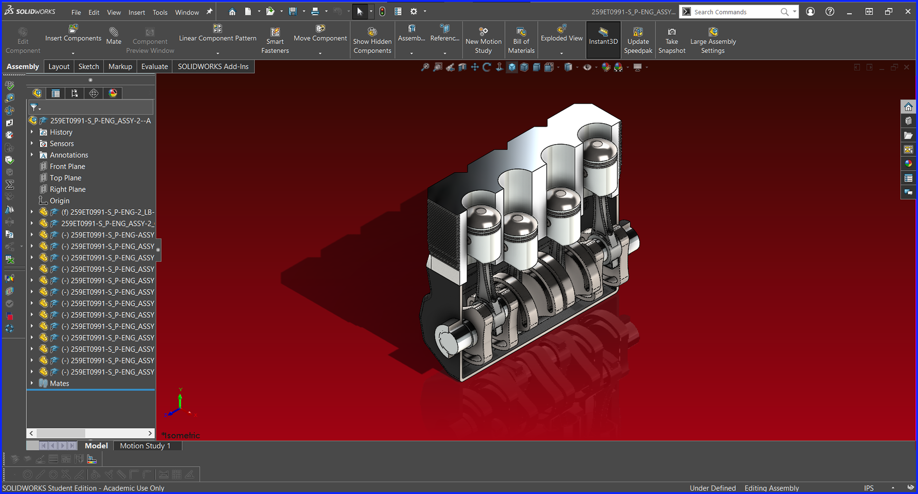Pin the menu bar with pushpin
The width and height of the screenshot is (918, 494).
(209, 11)
